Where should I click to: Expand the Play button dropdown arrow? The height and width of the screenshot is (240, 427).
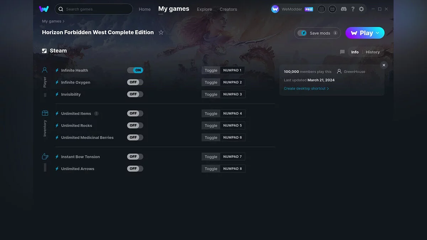378,33
